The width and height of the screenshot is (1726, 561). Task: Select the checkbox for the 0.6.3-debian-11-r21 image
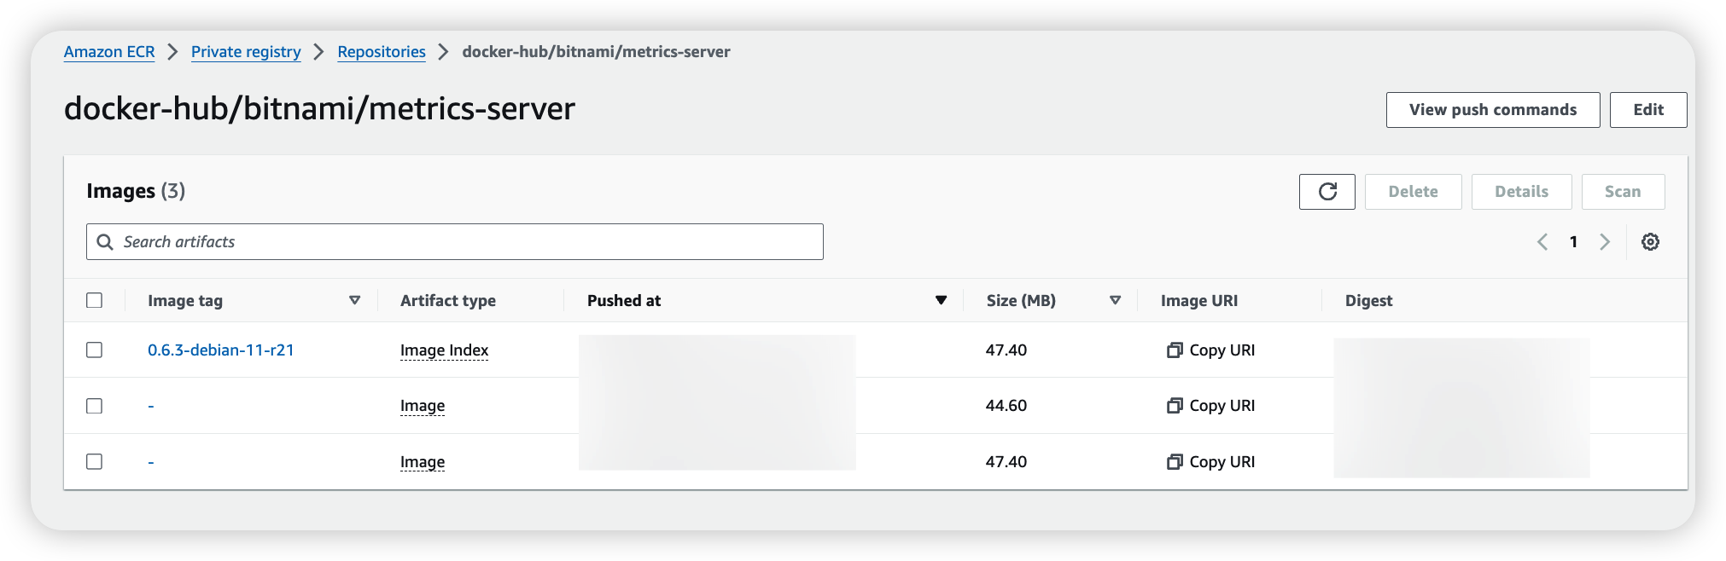coord(94,350)
